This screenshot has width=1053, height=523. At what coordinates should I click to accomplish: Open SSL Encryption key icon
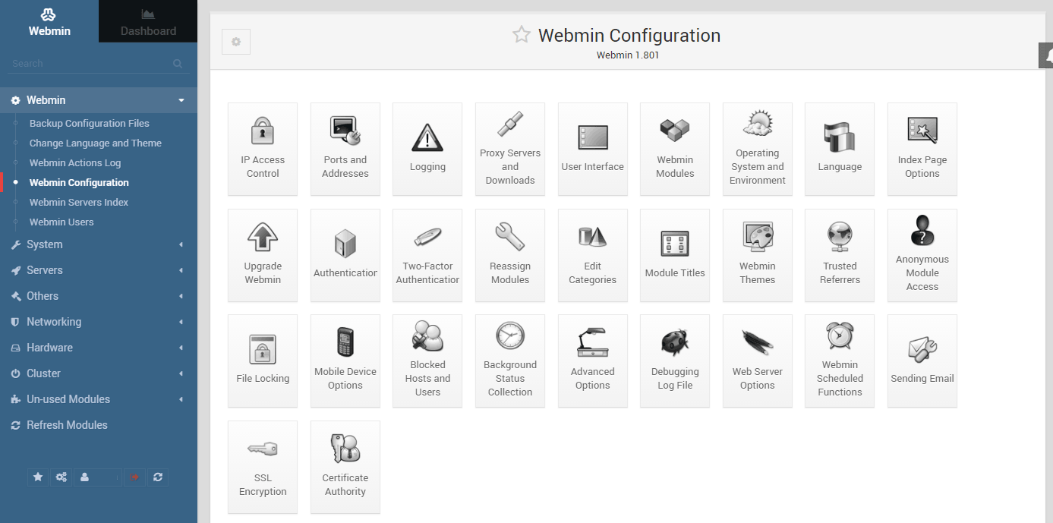(x=263, y=467)
